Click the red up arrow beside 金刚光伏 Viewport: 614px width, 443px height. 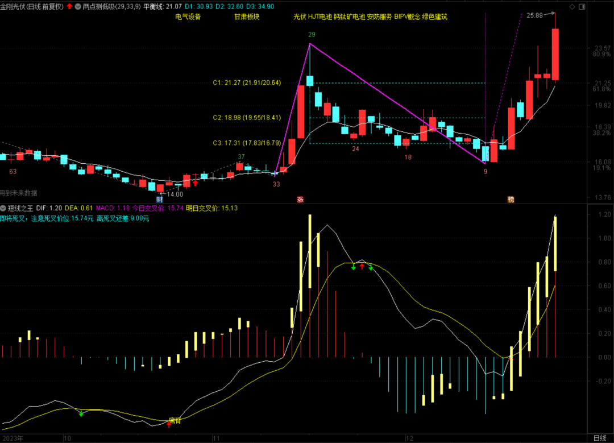70,6
